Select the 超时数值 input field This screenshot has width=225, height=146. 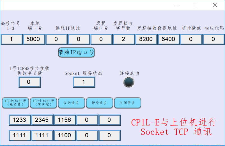point(191,39)
